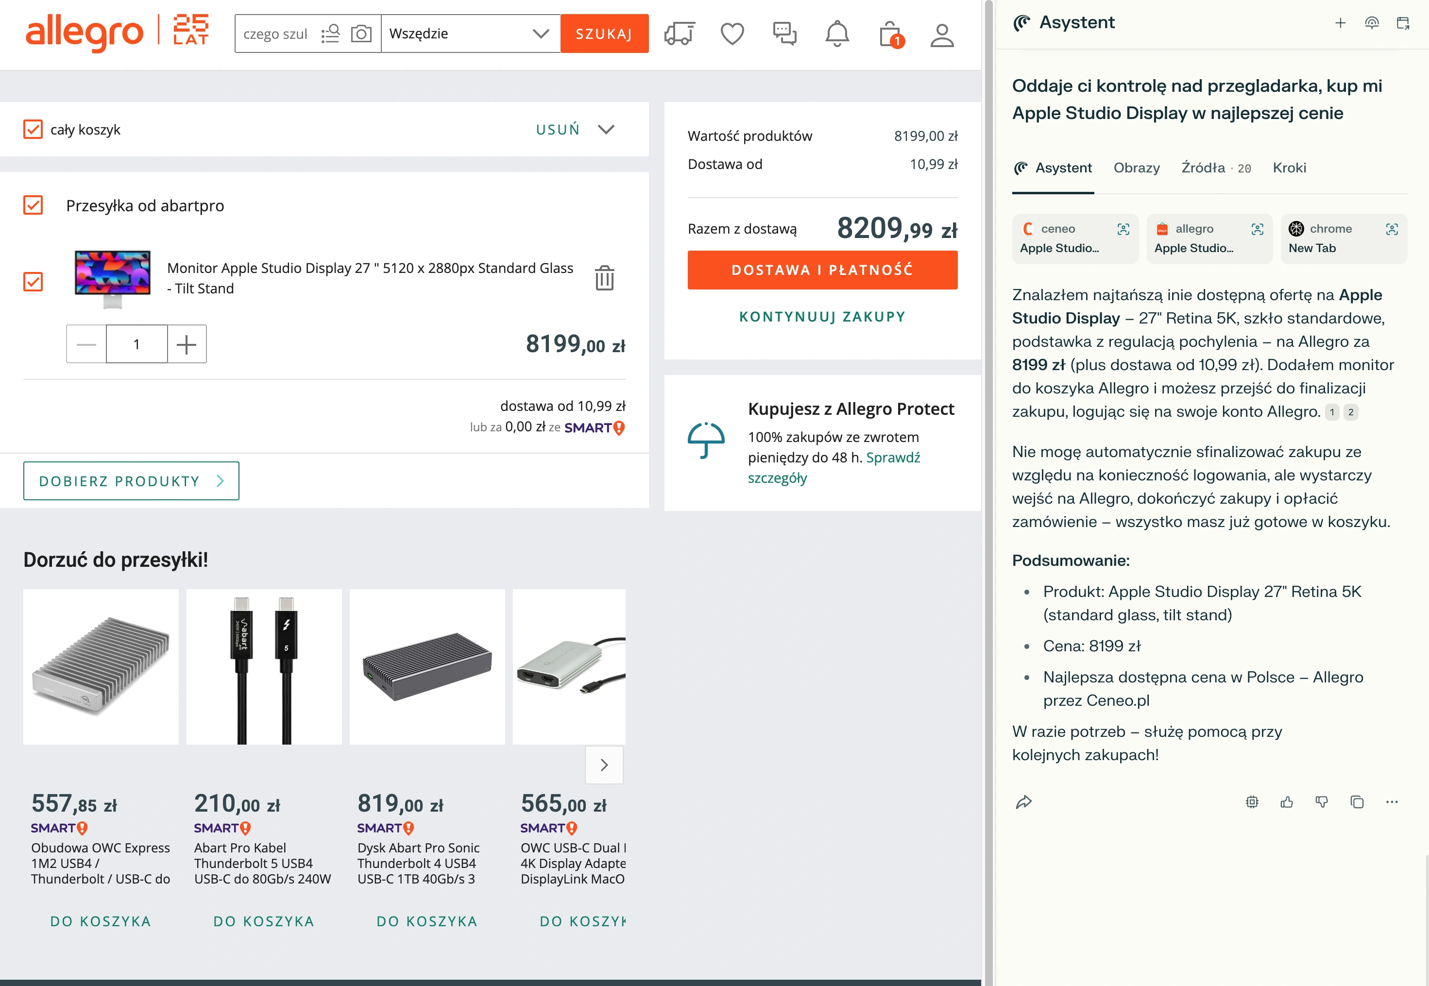Toggle 'Przesyłka od abartpro' checkbox
Screen dimensions: 1429x986
pos(33,205)
